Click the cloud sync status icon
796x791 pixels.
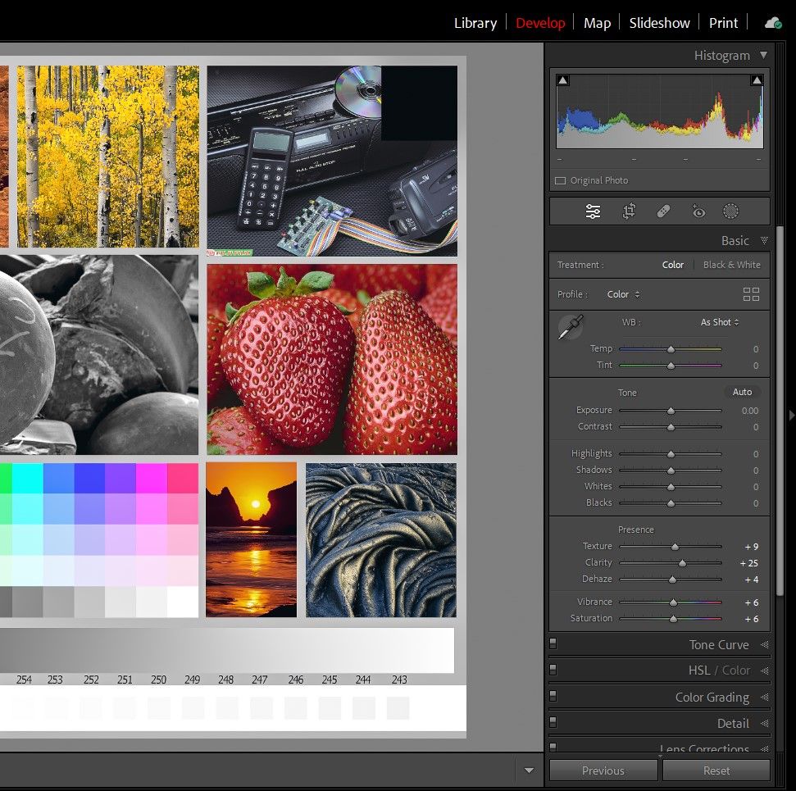(772, 23)
